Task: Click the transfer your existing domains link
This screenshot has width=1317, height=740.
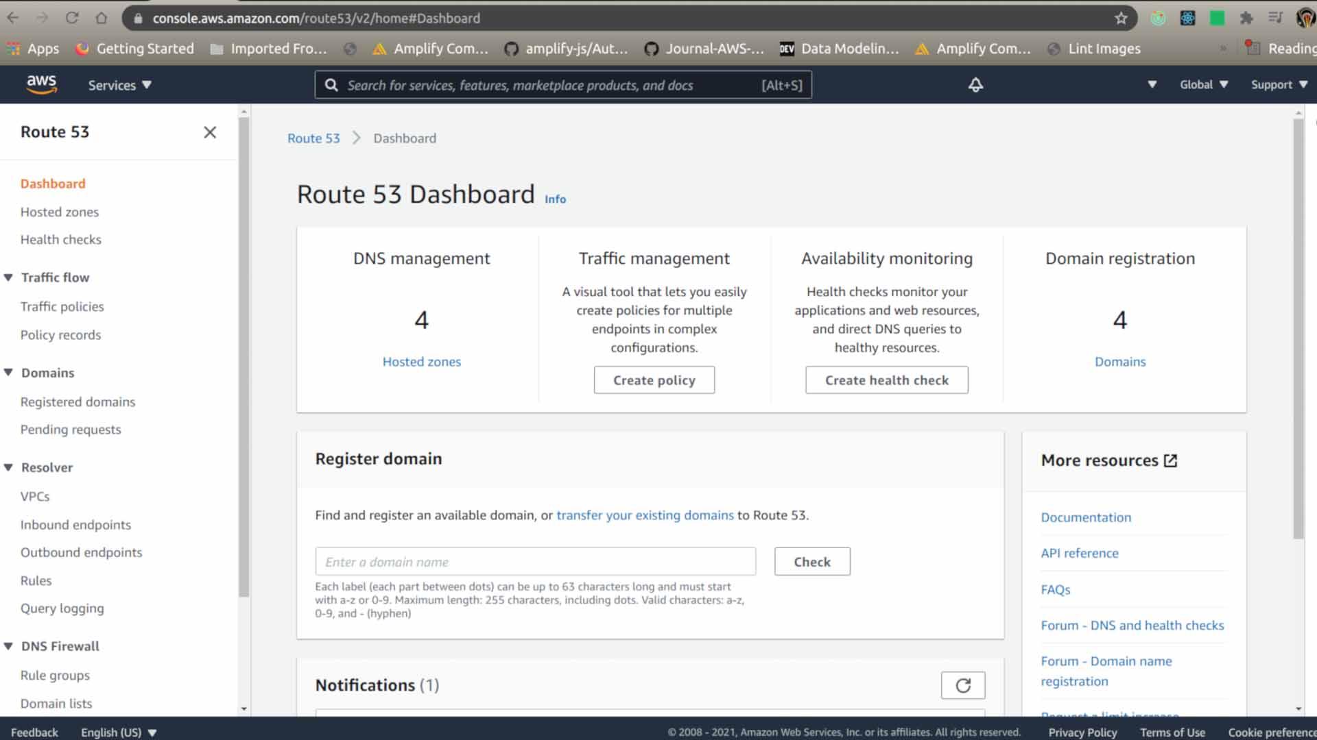Action: click(x=645, y=515)
